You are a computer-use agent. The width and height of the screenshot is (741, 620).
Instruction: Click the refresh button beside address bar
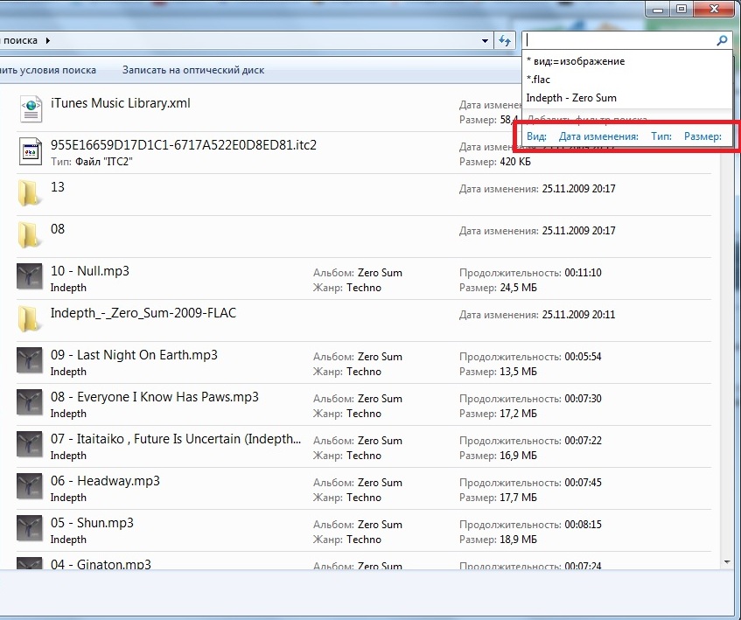click(505, 40)
